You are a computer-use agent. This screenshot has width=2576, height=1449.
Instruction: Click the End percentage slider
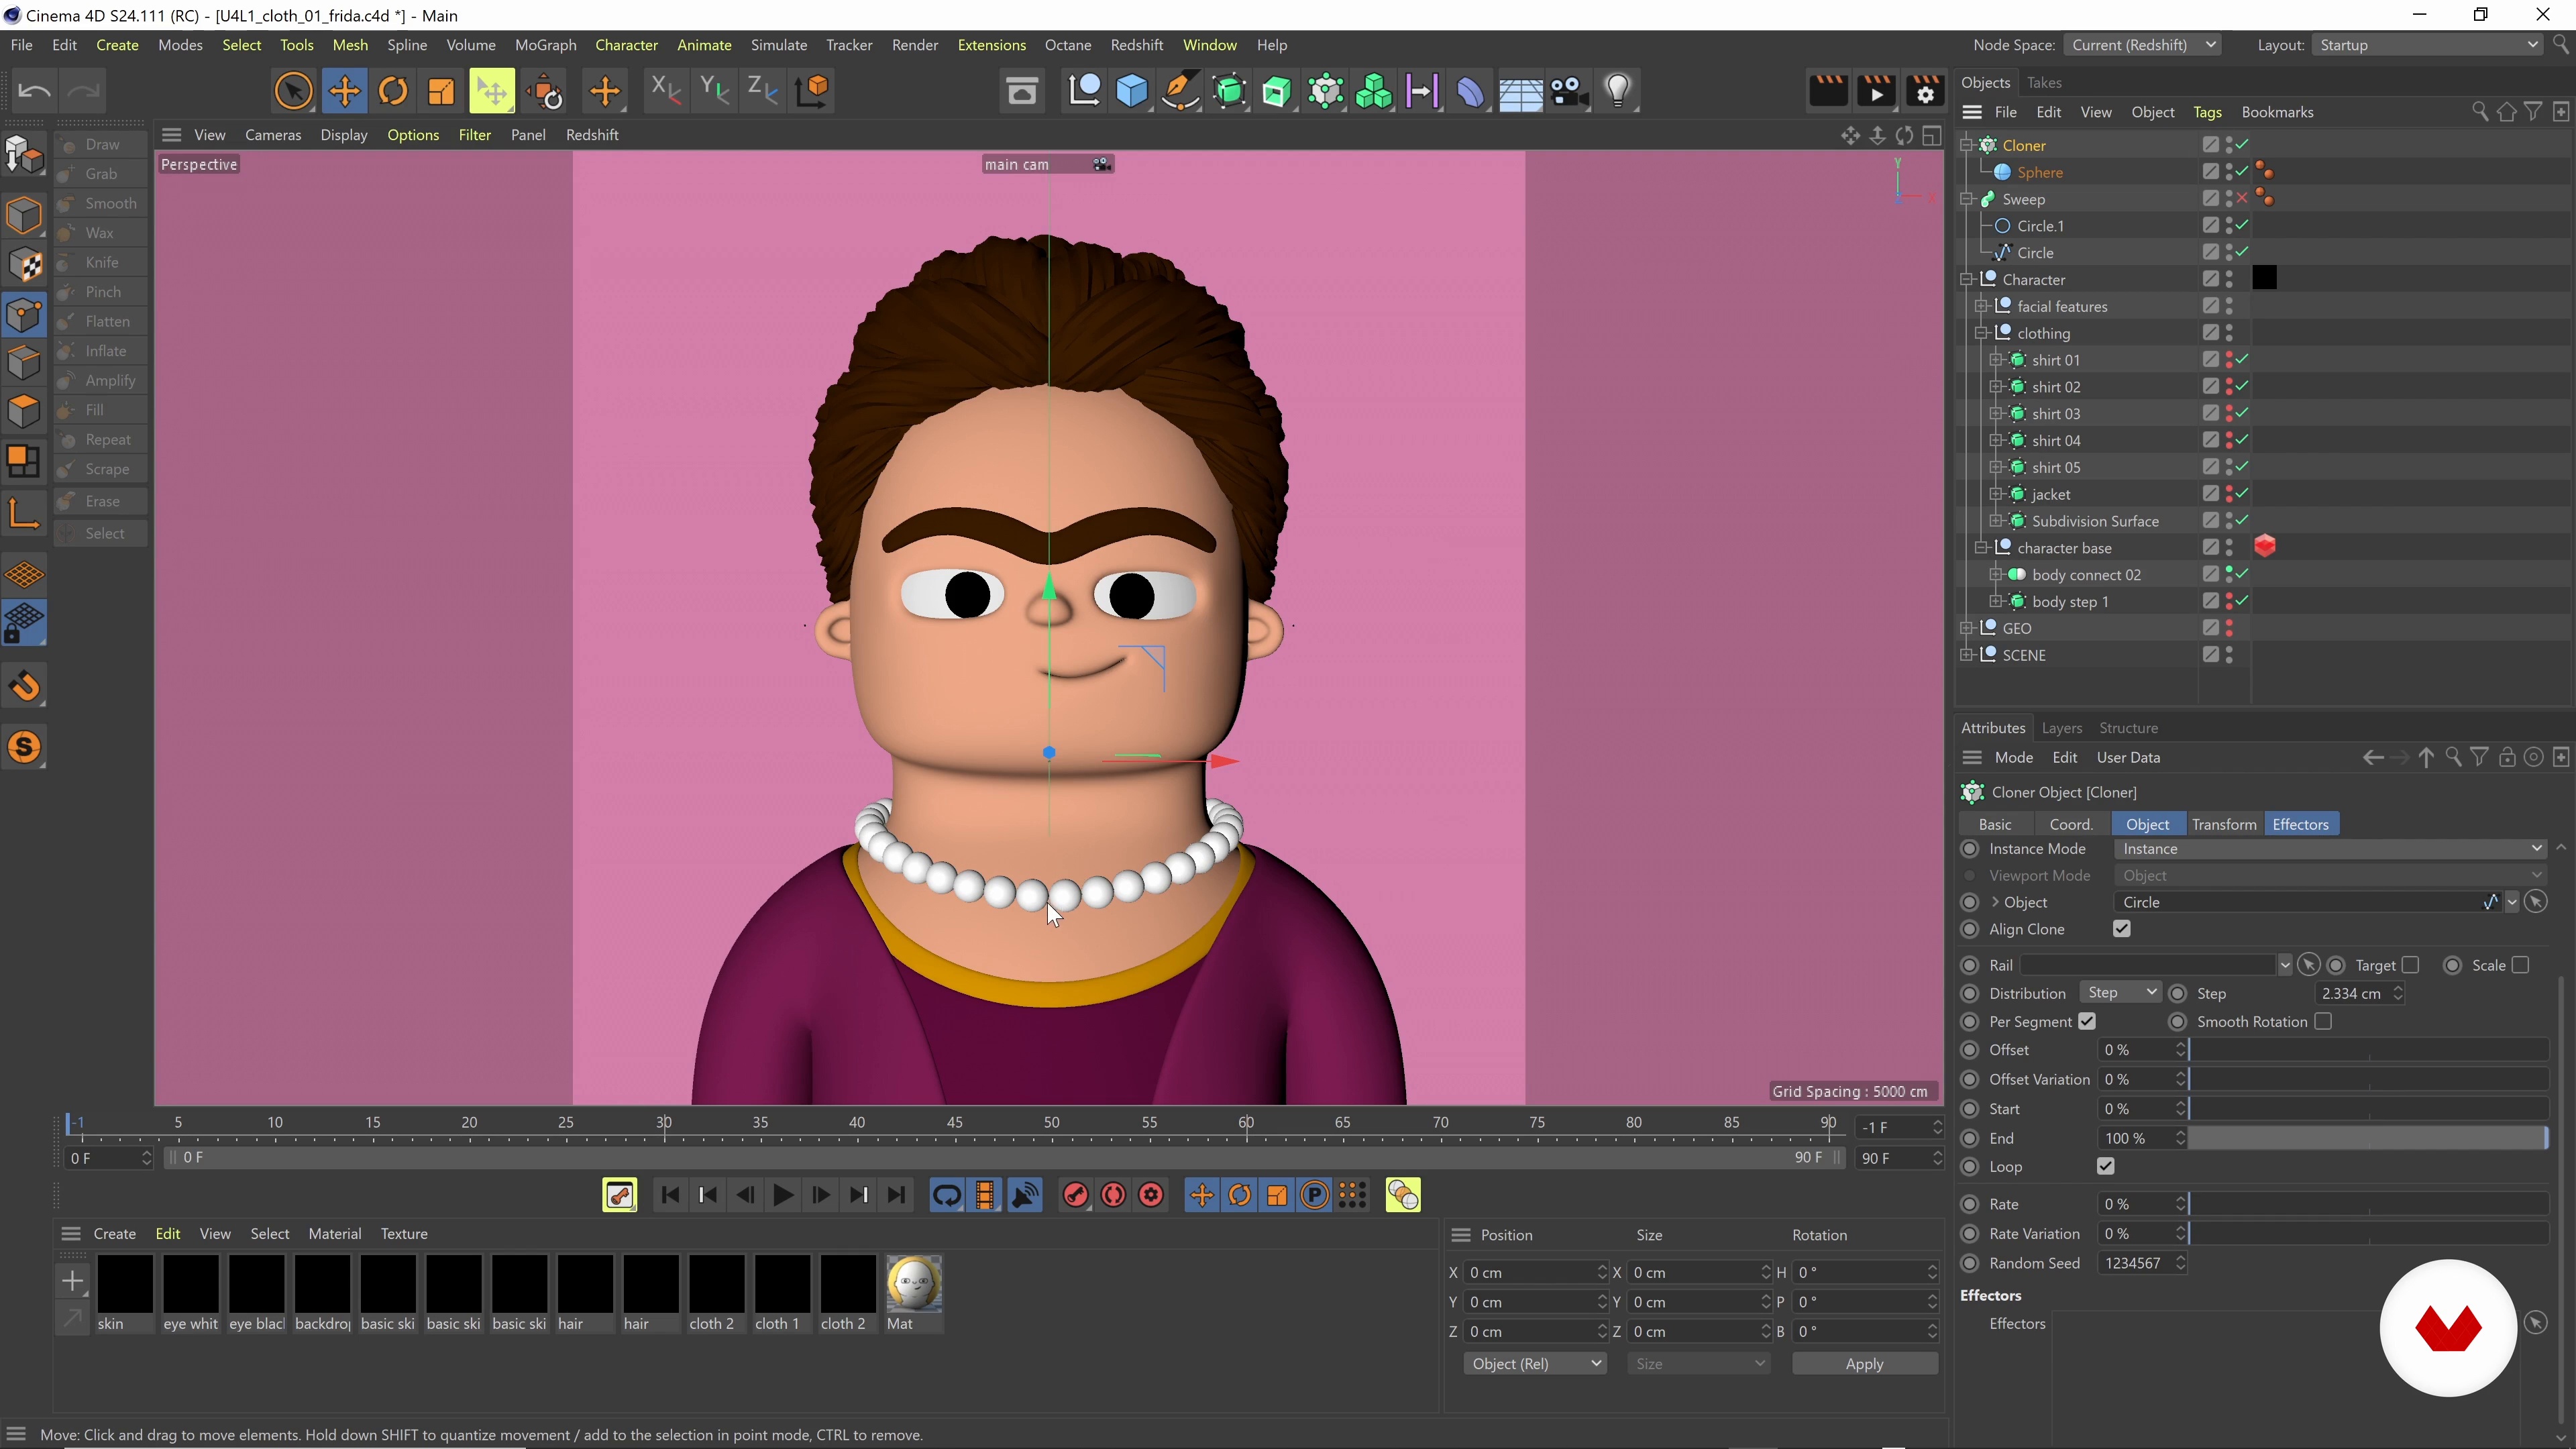click(2368, 1138)
